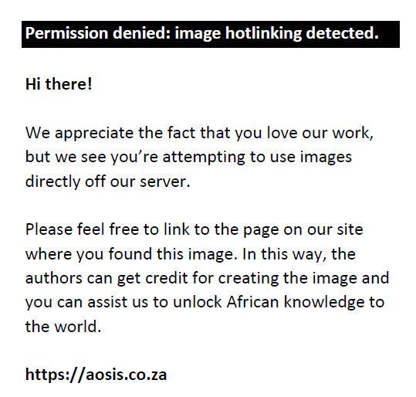Image resolution: width=416 pixels, height=397 pixels.
Task: Click the word "server." in the first paragraph
Action: tap(164, 182)
